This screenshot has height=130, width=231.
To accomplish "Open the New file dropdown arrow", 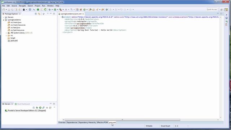I will [6, 10].
